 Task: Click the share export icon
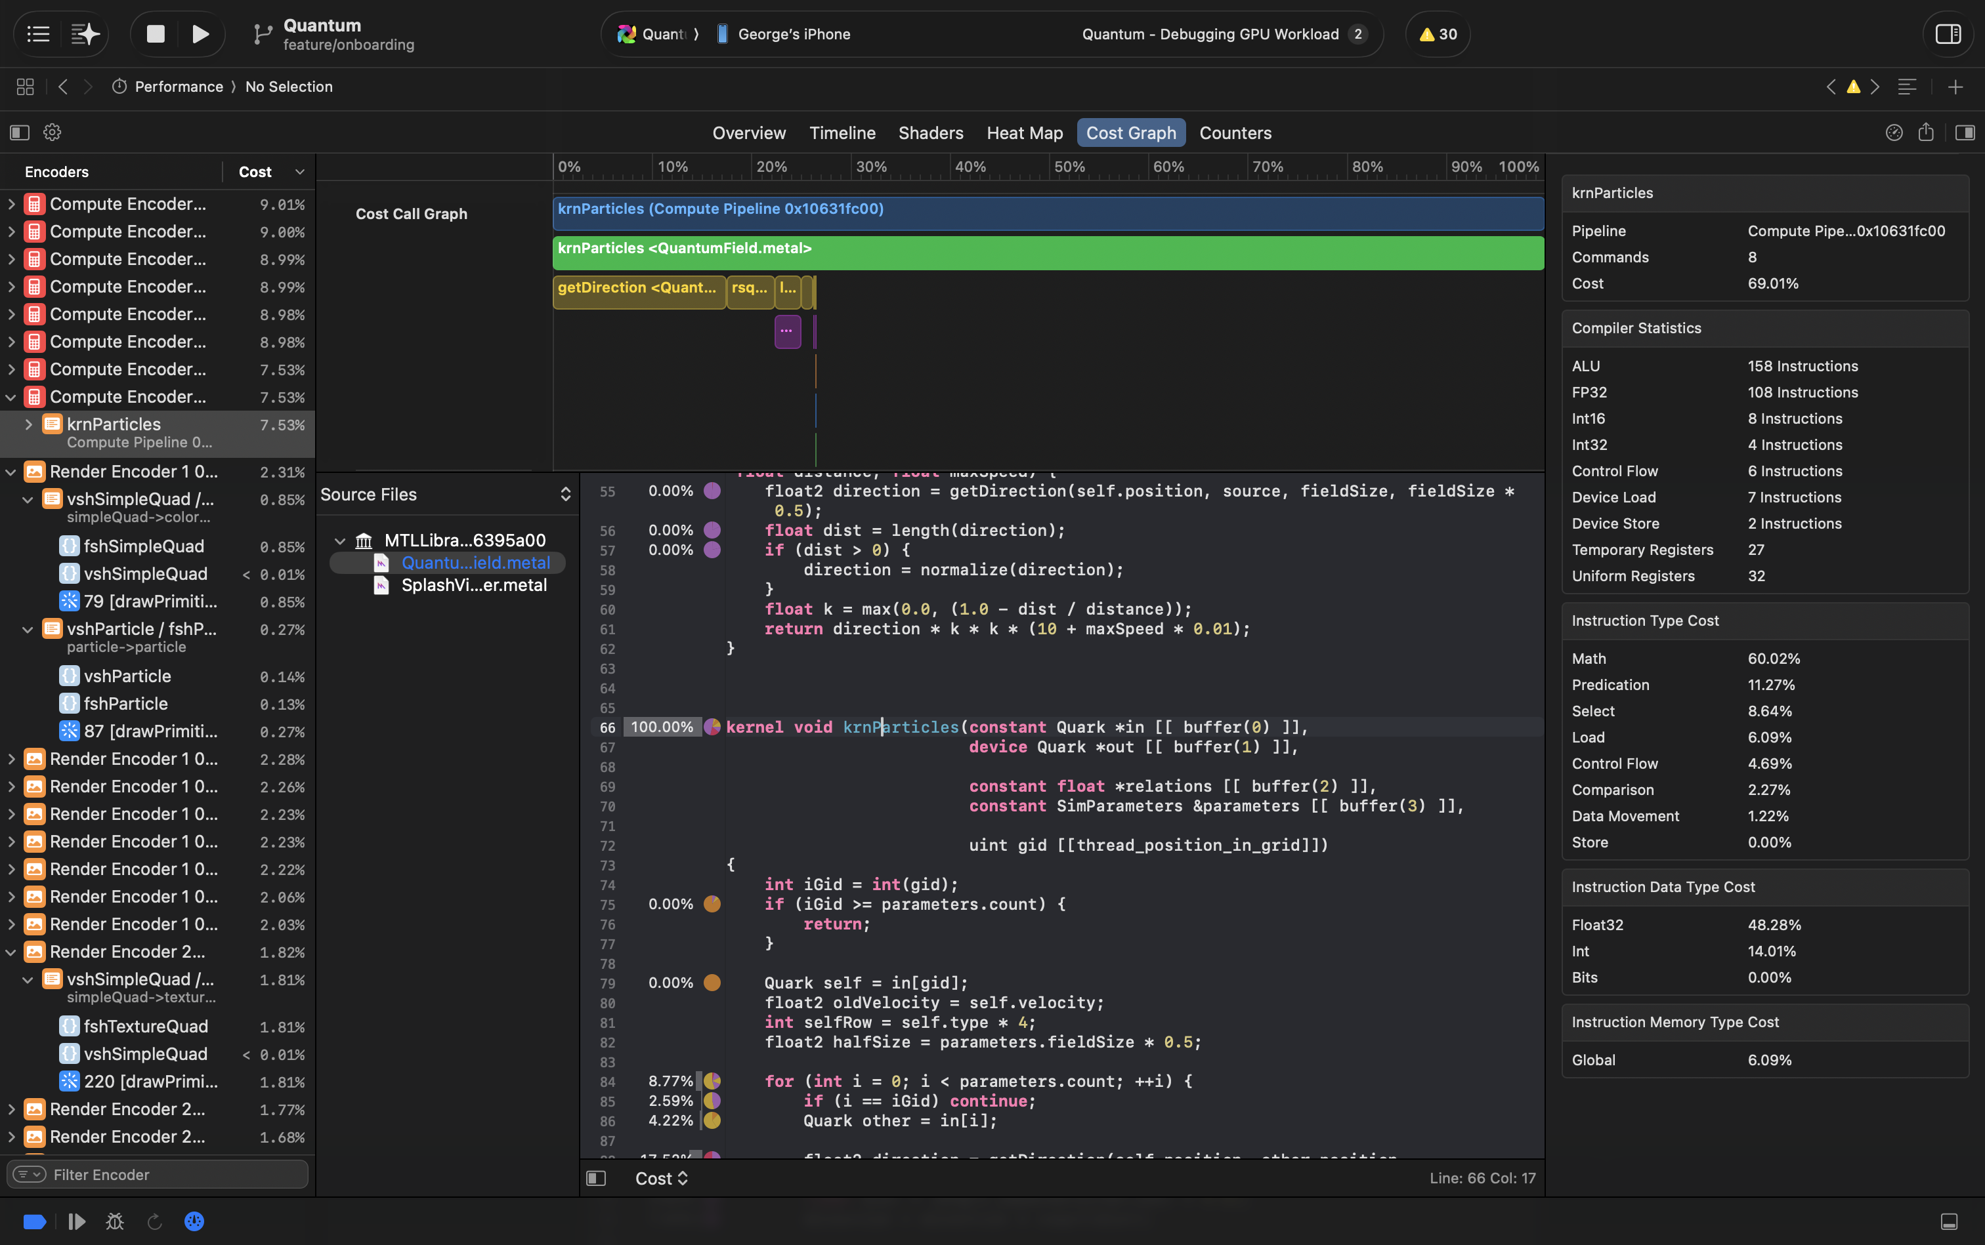pos(1926,133)
